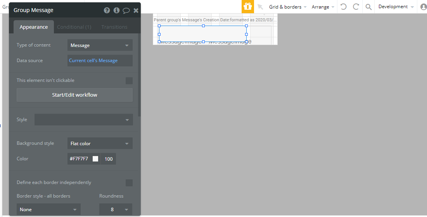Click the color opacity 100 field
The height and width of the screenshot is (217, 427).
[x=108, y=159]
